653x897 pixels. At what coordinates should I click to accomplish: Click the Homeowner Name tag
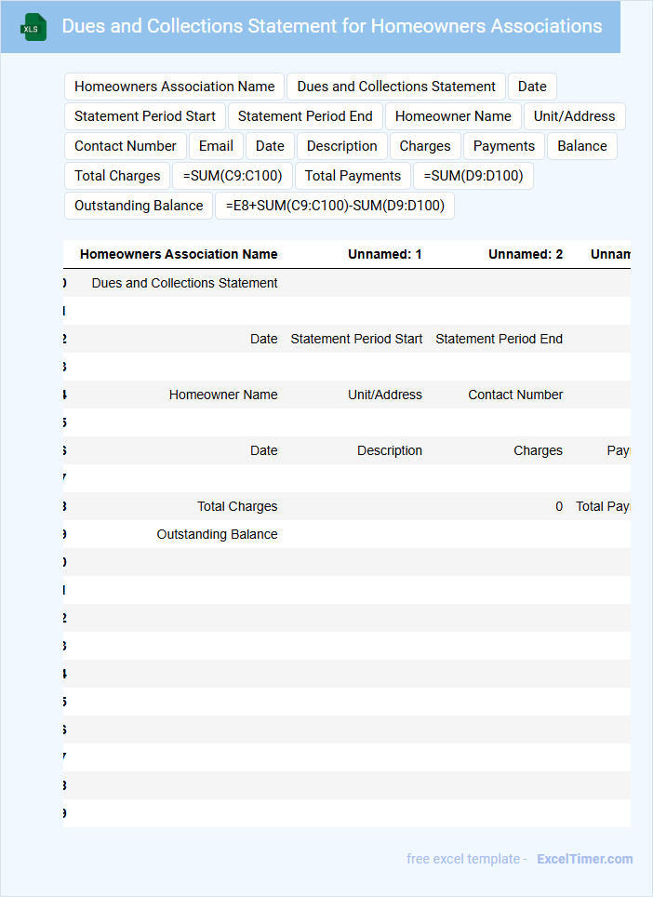pyautogui.click(x=453, y=116)
